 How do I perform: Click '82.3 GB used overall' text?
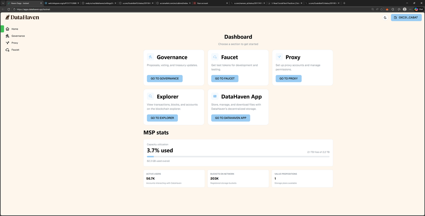pyautogui.click(x=158, y=161)
